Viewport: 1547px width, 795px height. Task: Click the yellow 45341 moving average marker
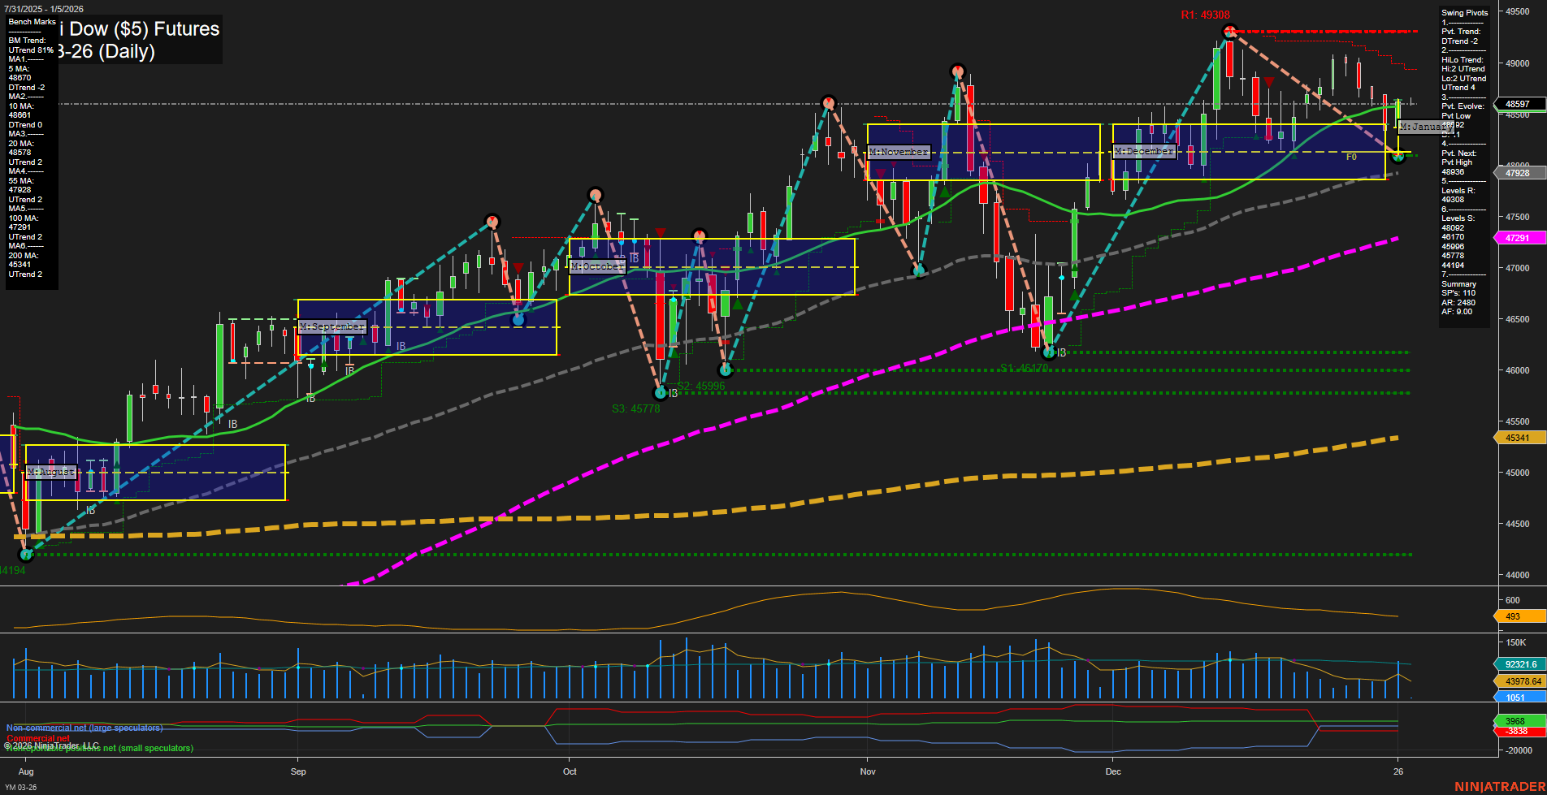point(1519,438)
